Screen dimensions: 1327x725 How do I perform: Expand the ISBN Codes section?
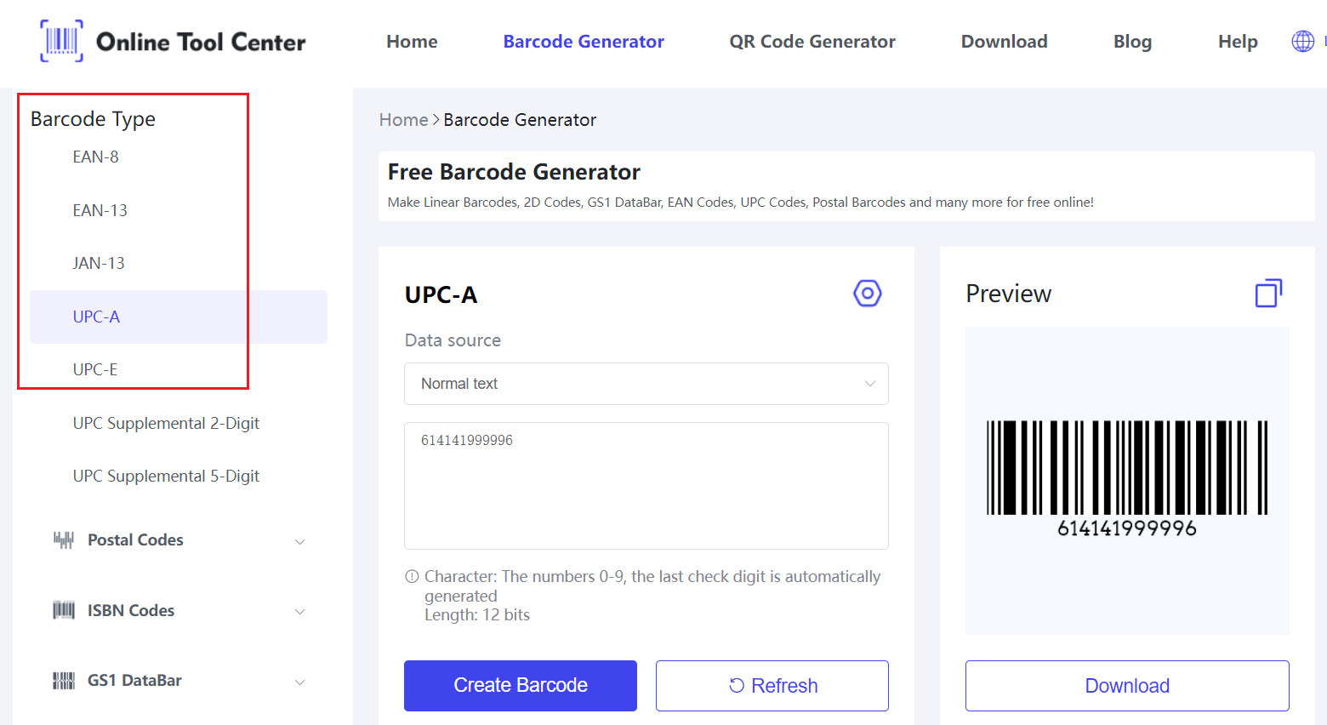(299, 611)
